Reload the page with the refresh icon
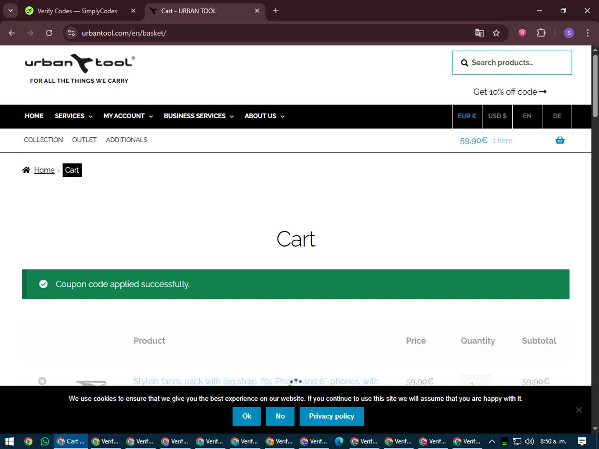599x449 pixels. click(x=49, y=33)
